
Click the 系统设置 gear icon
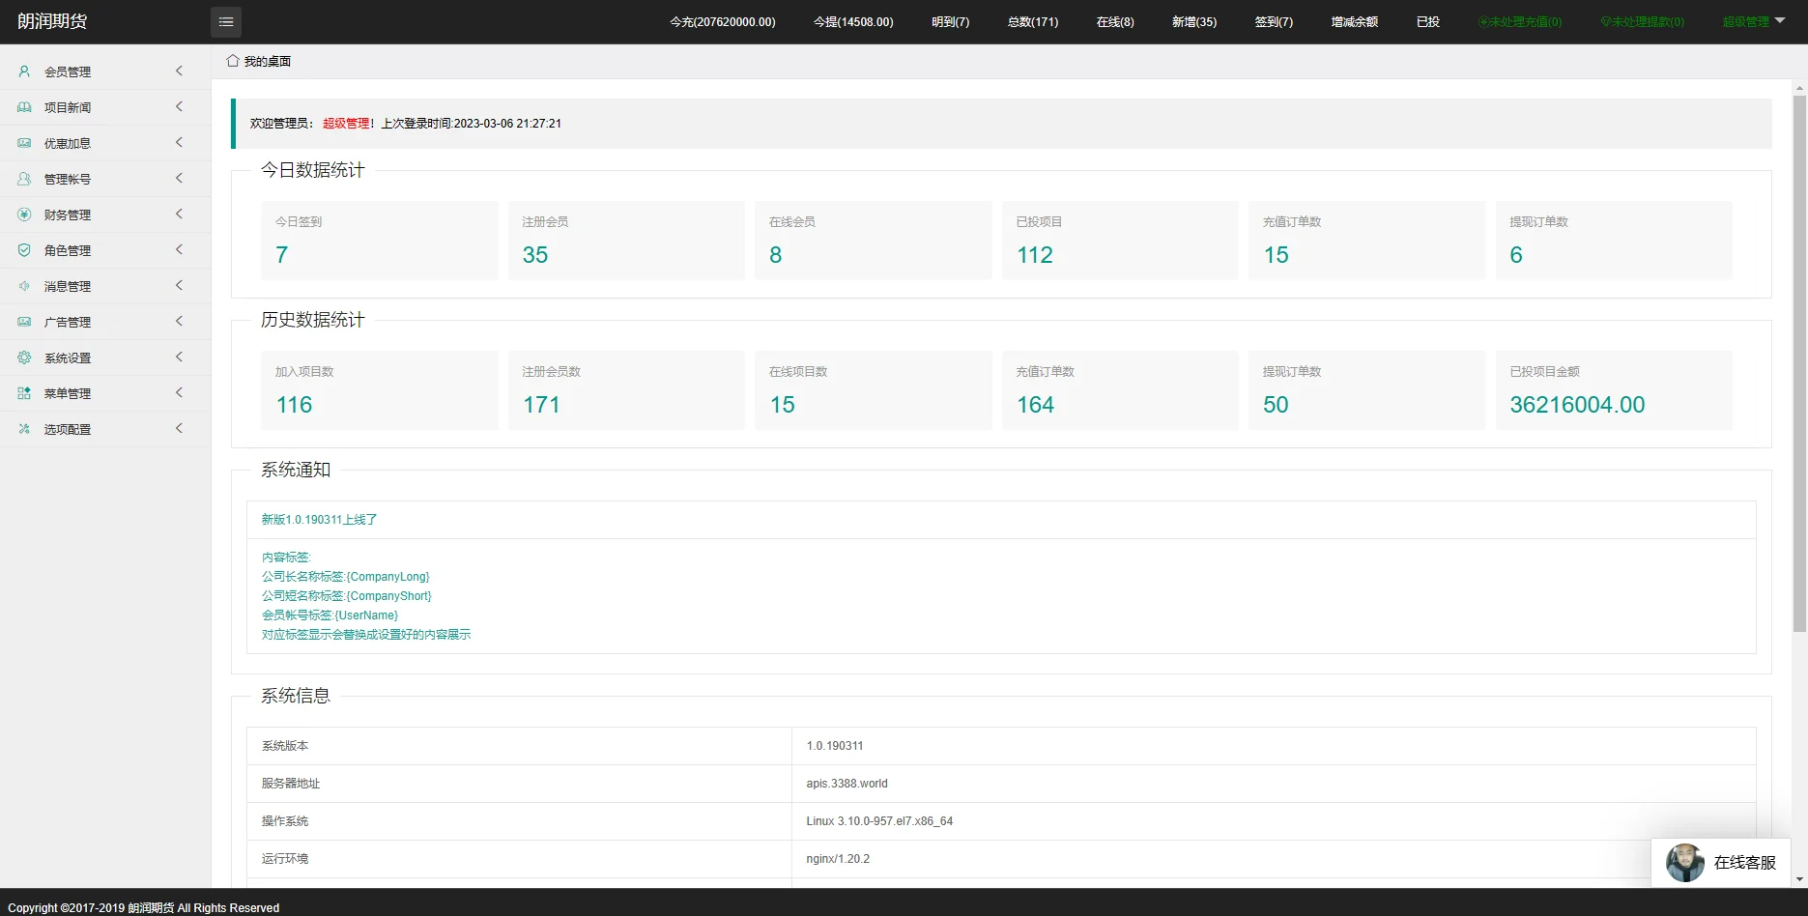tap(24, 358)
